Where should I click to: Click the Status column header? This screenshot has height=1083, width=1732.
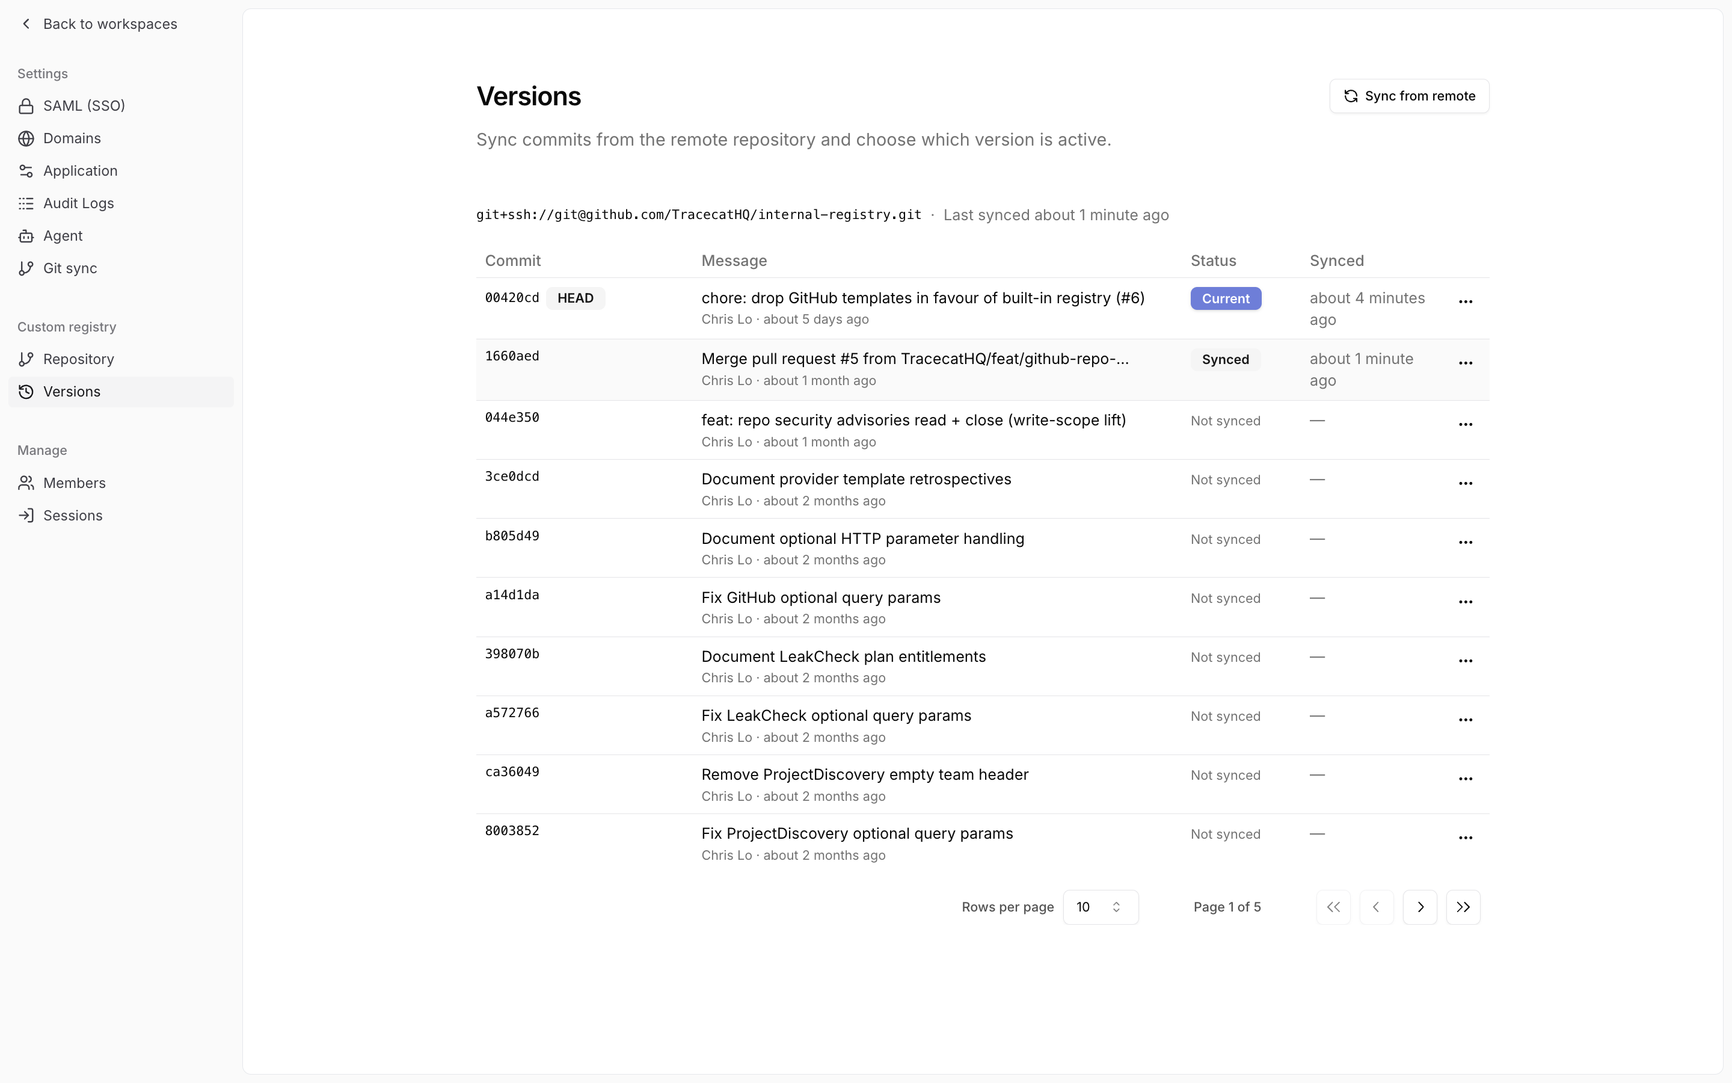coord(1213,261)
